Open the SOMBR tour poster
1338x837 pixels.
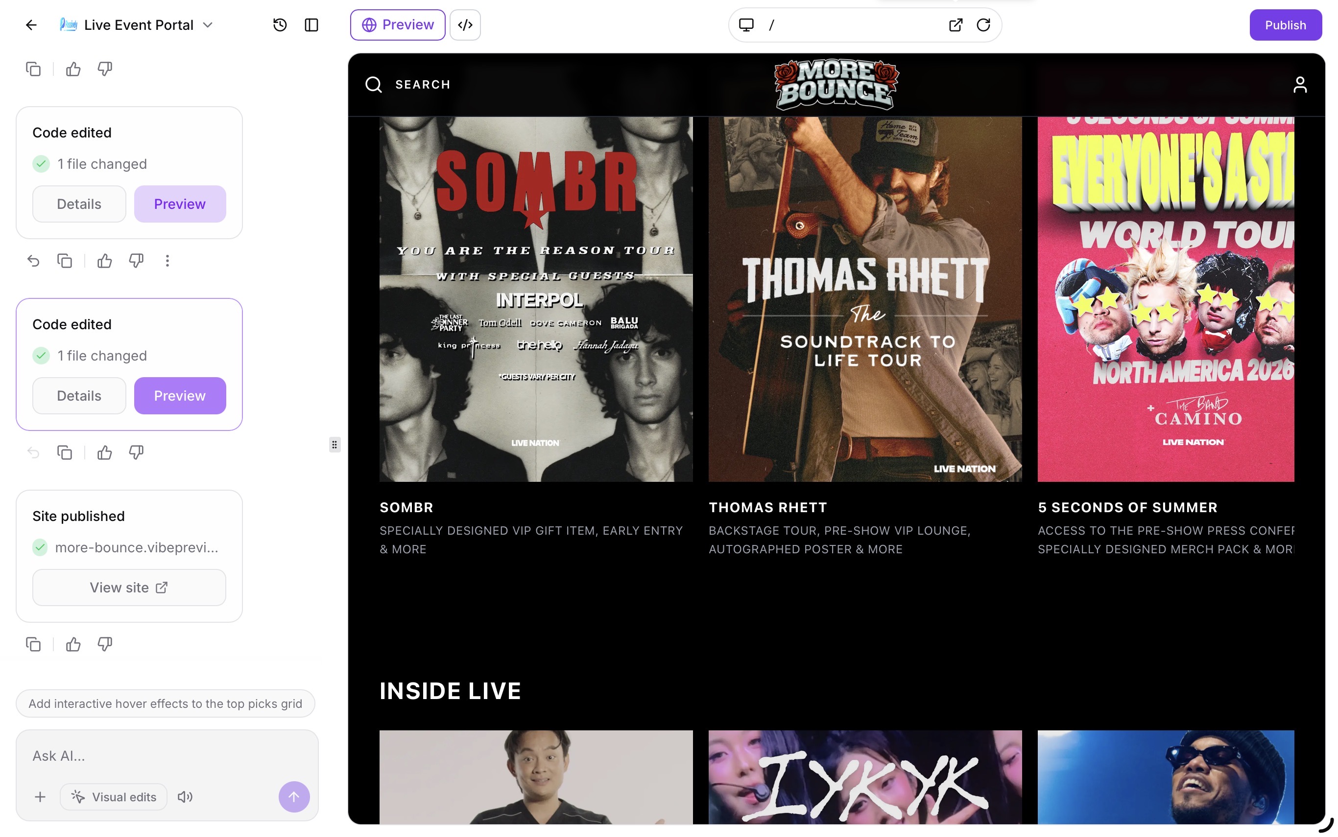(x=536, y=299)
